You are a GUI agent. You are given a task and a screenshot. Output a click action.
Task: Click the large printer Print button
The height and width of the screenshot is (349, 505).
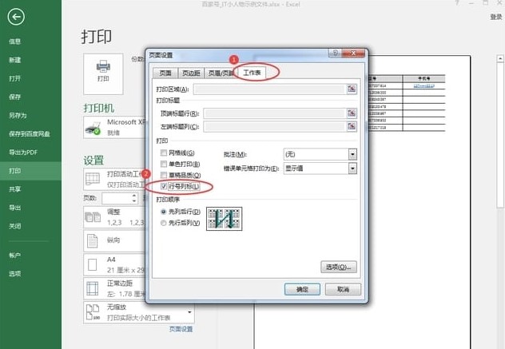coord(103,73)
